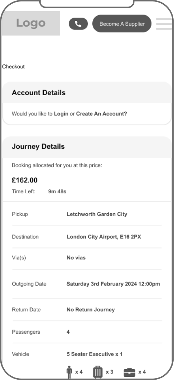The width and height of the screenshot is (174, 380).
Task: Click the £162.00 booking price
Action: click(x=24, y=180)
